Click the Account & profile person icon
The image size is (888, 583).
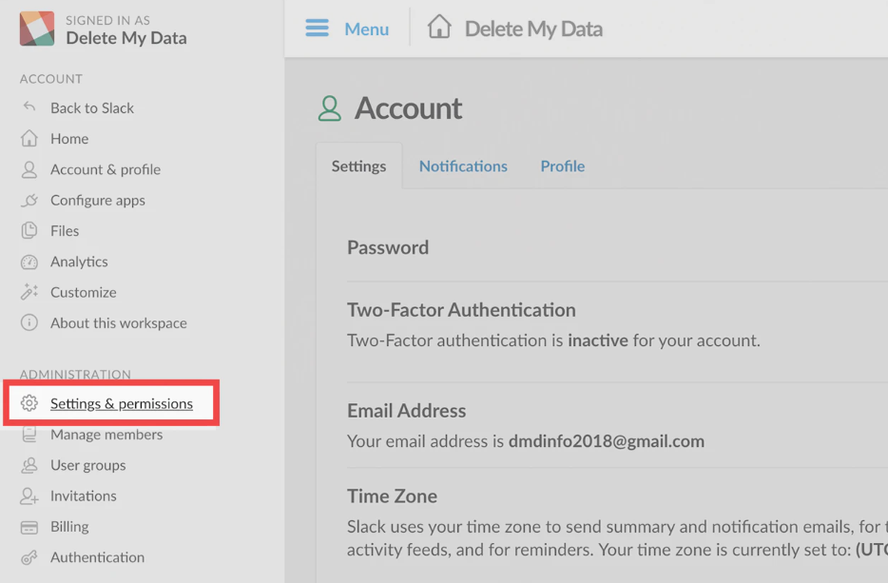tap(29, 169)
